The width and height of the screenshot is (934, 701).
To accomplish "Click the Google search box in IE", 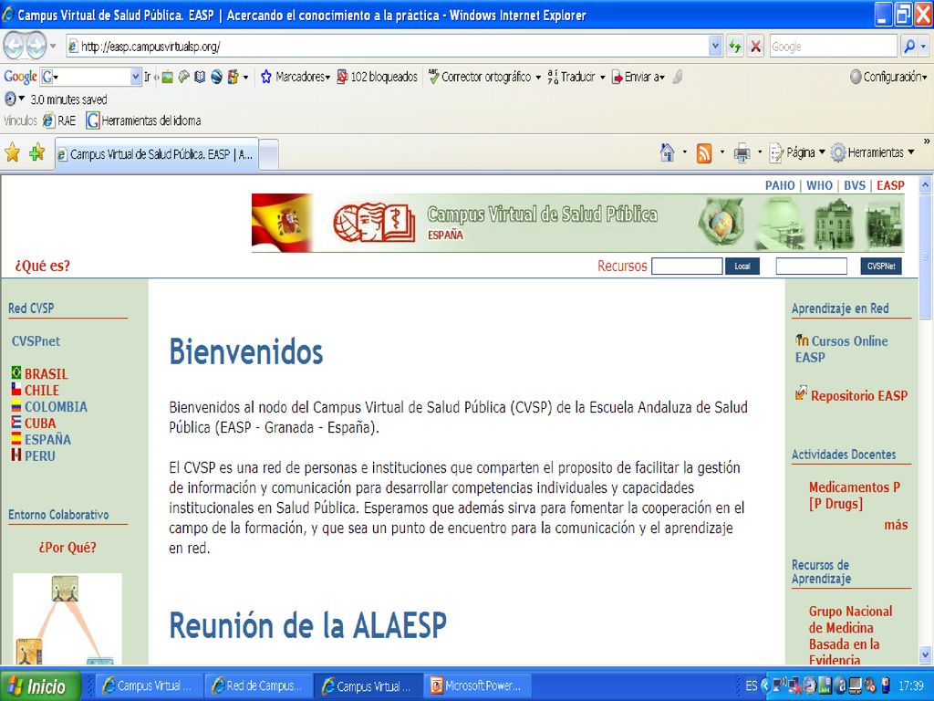I will 832,47.
